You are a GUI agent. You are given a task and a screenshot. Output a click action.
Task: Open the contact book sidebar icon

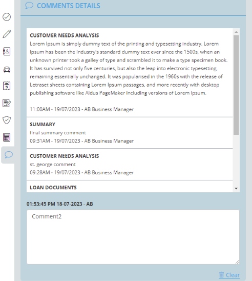point(7,51)
